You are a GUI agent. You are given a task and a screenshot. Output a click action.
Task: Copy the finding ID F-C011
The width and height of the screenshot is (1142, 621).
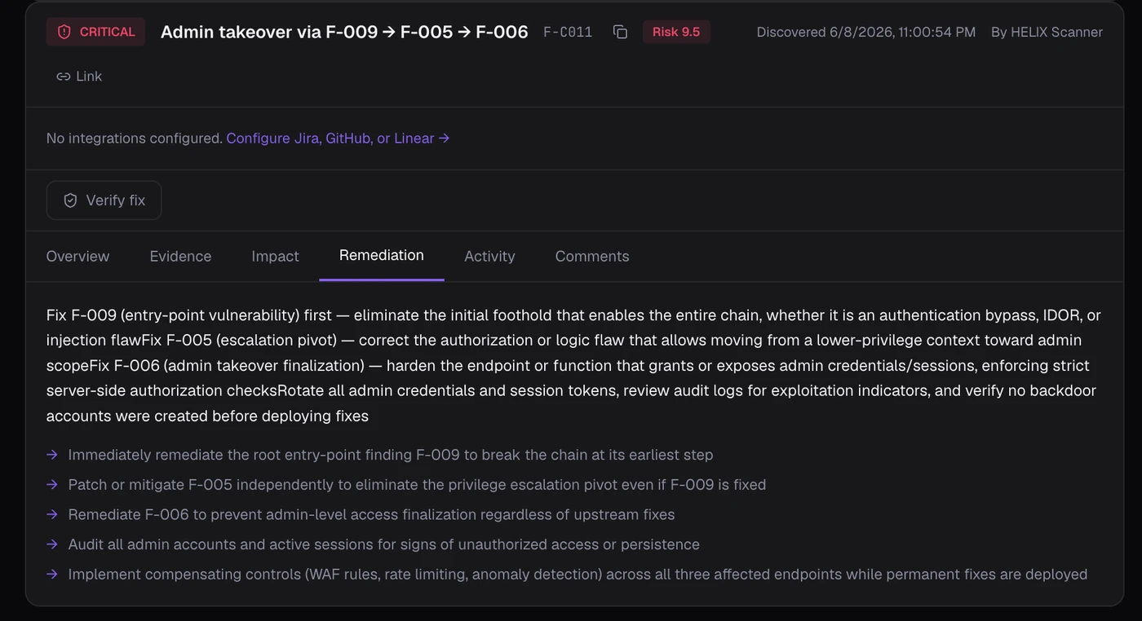point(620,32)
